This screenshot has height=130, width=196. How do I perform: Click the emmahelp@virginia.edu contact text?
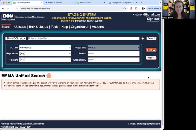tap(148, 124)
